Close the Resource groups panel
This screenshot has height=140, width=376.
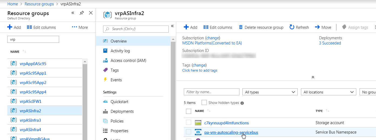click(x=91, y=13)
